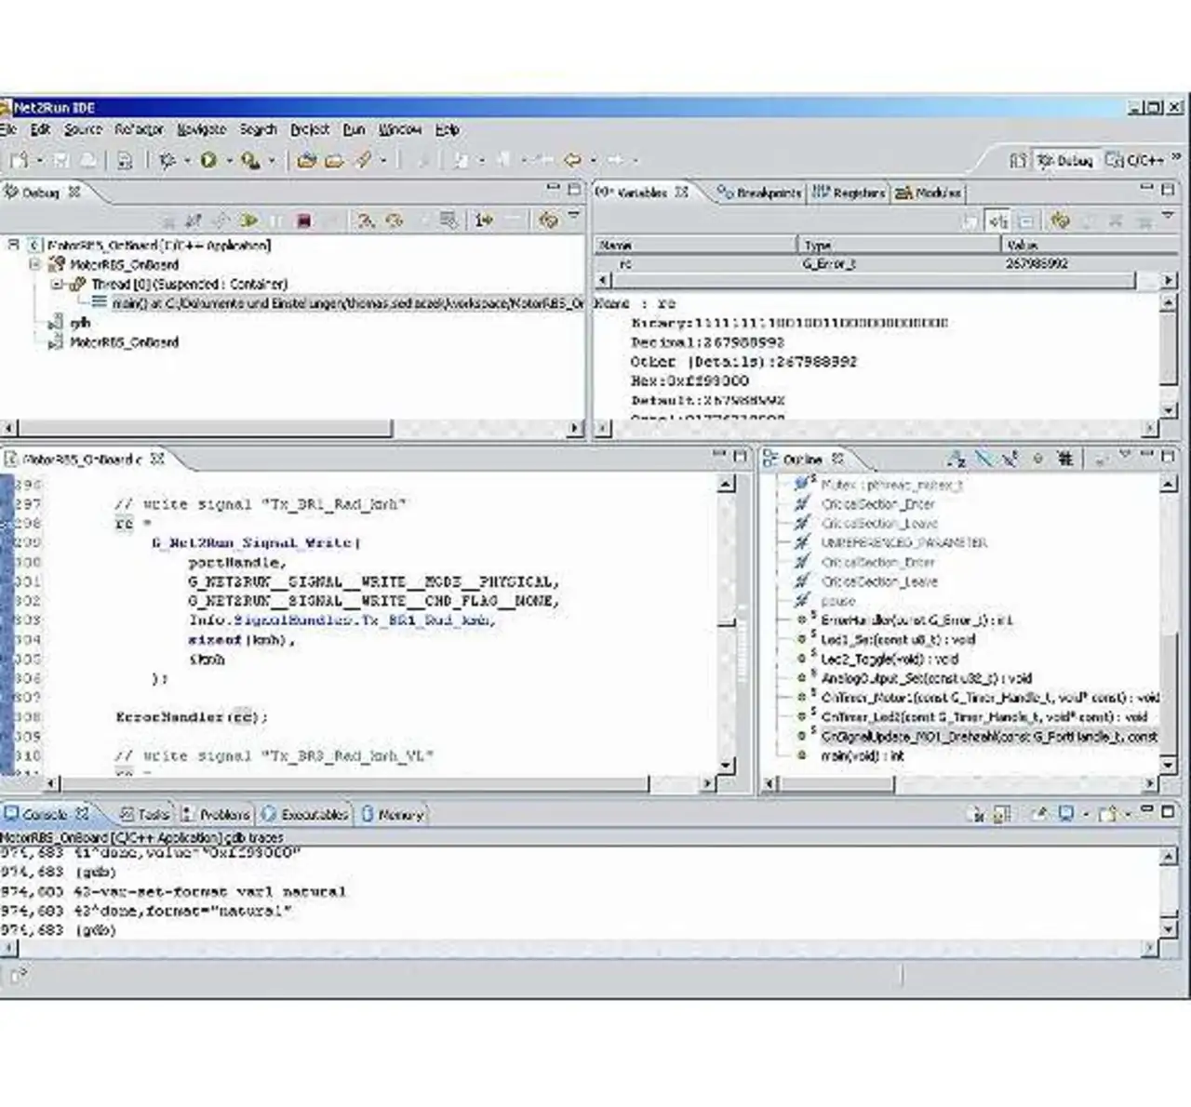Open the Debug configurations dropdown arrow
Screen dimensions: 1191x1107
coord(187,161)
